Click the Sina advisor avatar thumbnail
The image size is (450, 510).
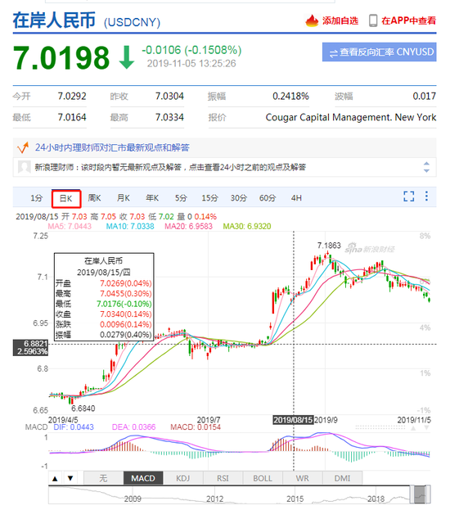[25, 167]
